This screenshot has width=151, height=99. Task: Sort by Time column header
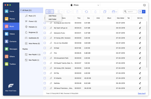pos(79,18)
